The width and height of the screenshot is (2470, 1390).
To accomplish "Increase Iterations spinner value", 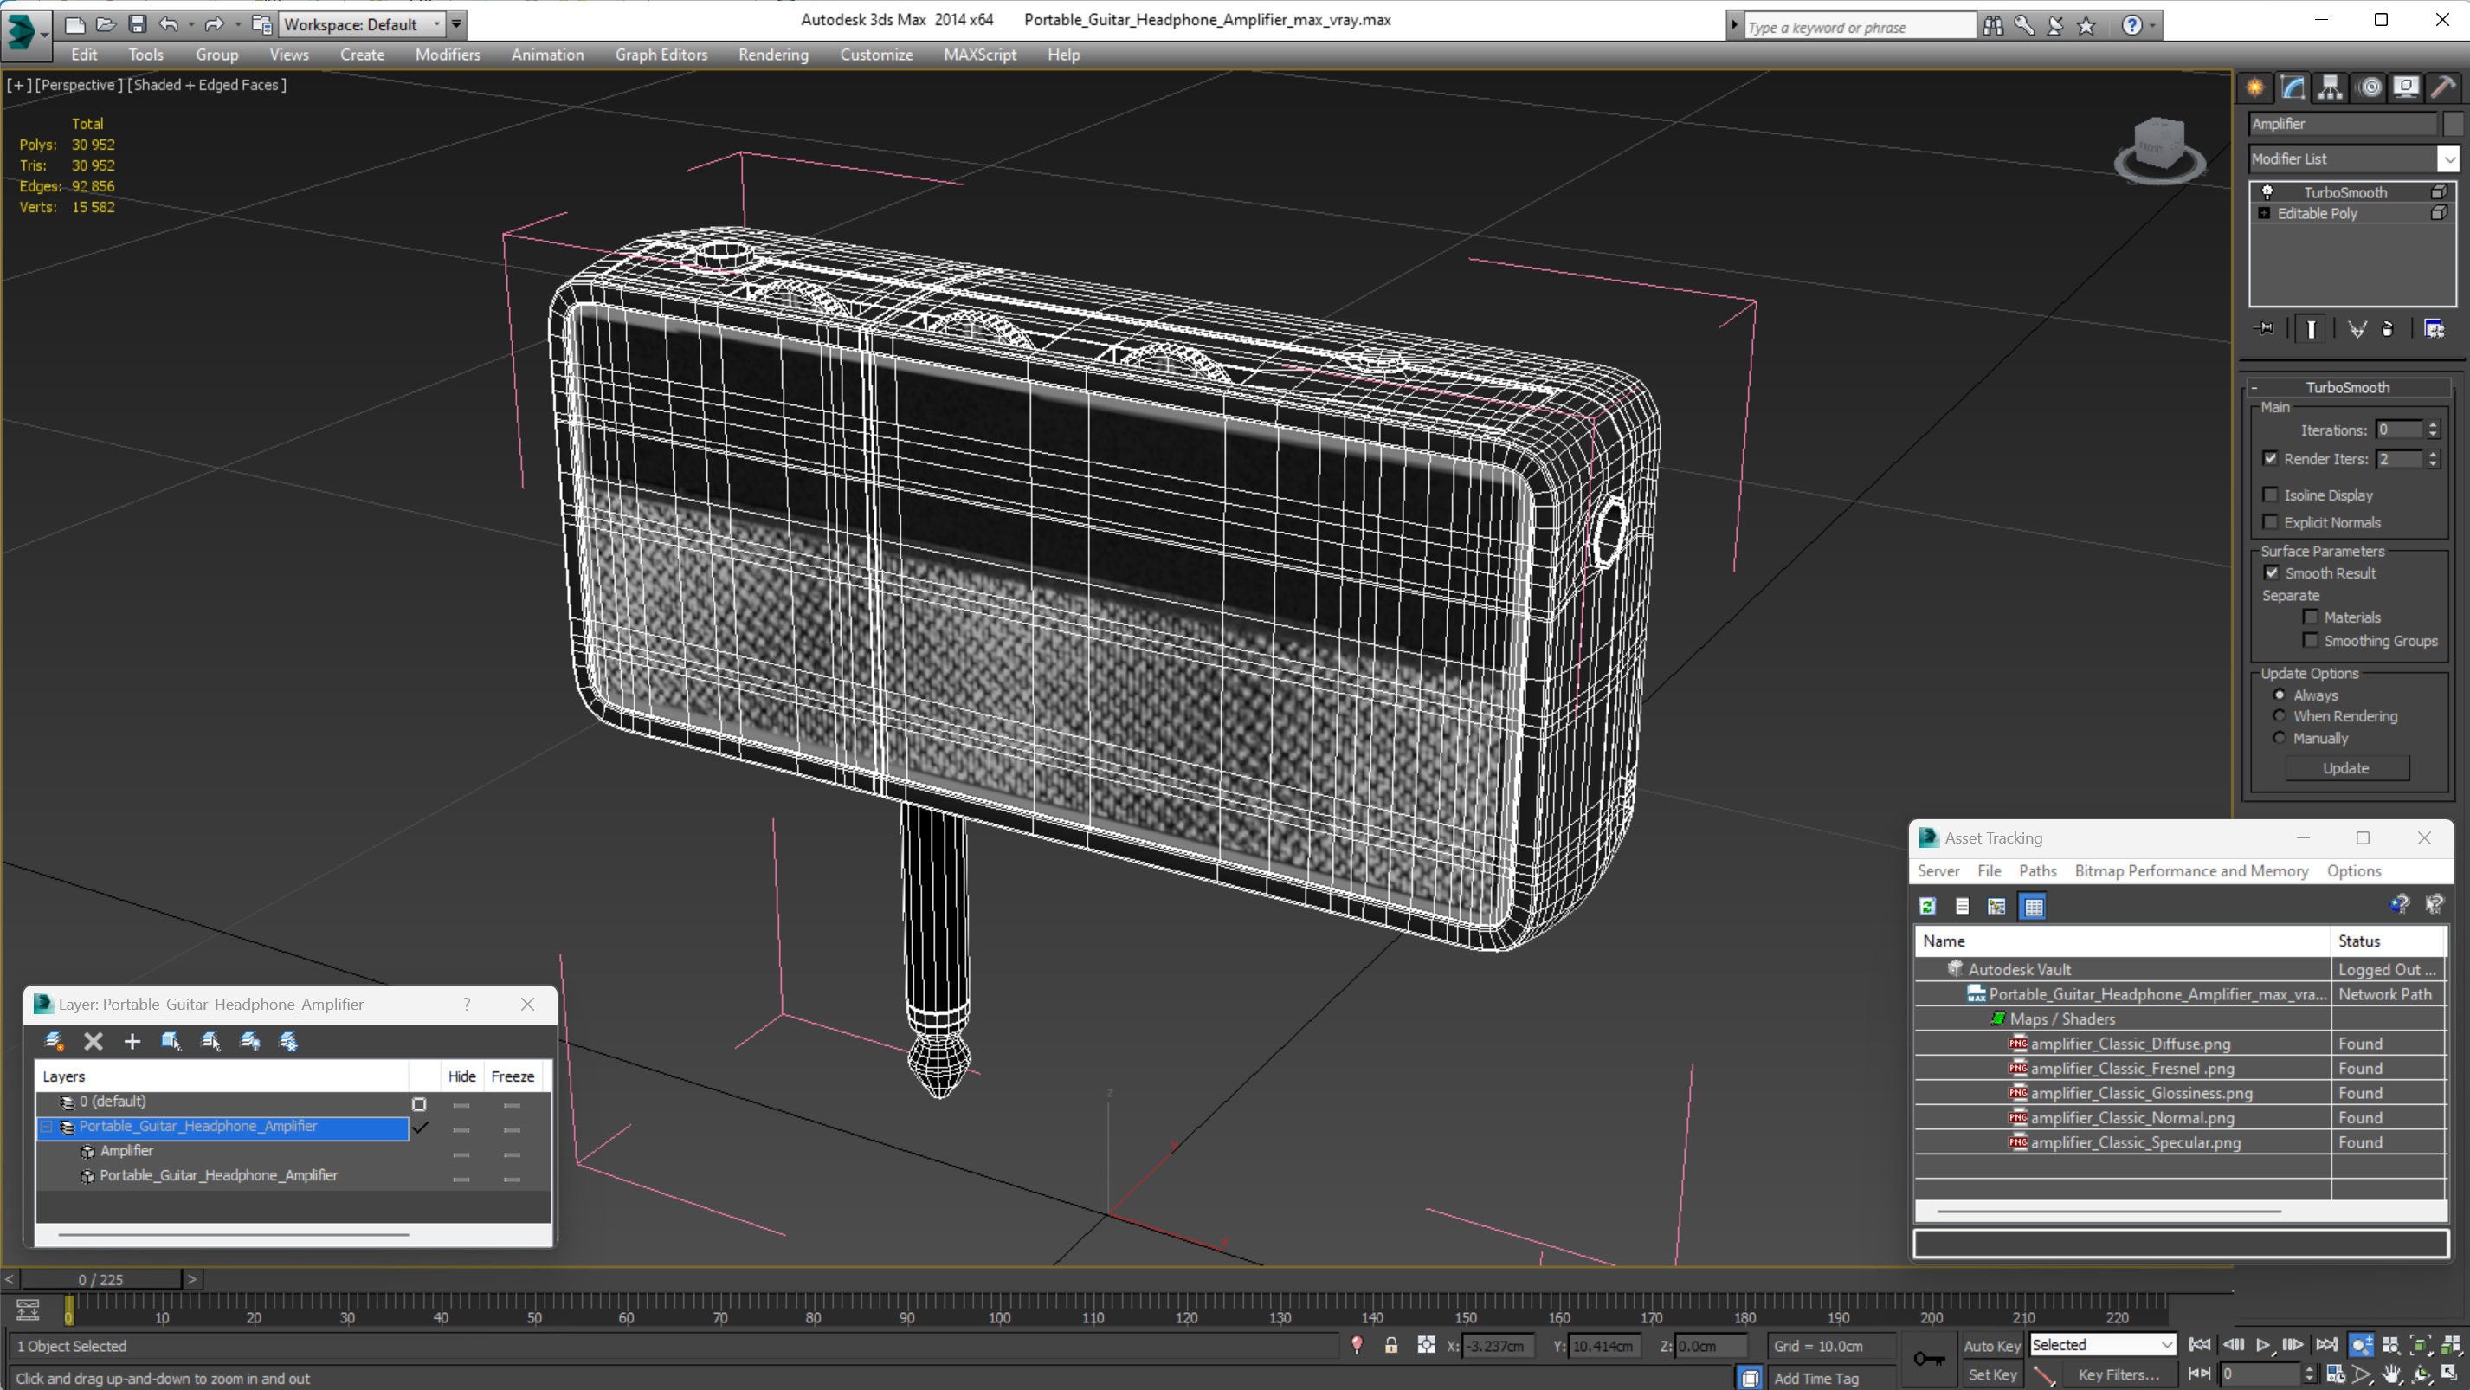I will coord(2433,425).
